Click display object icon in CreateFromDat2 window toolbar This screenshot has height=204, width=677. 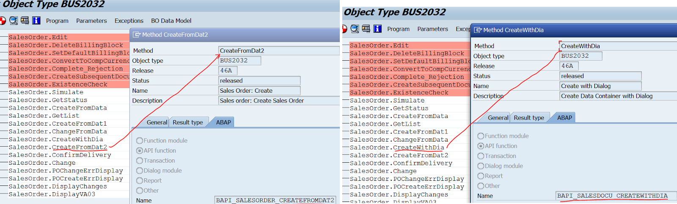pyautogui.click(x=25, y=20)
